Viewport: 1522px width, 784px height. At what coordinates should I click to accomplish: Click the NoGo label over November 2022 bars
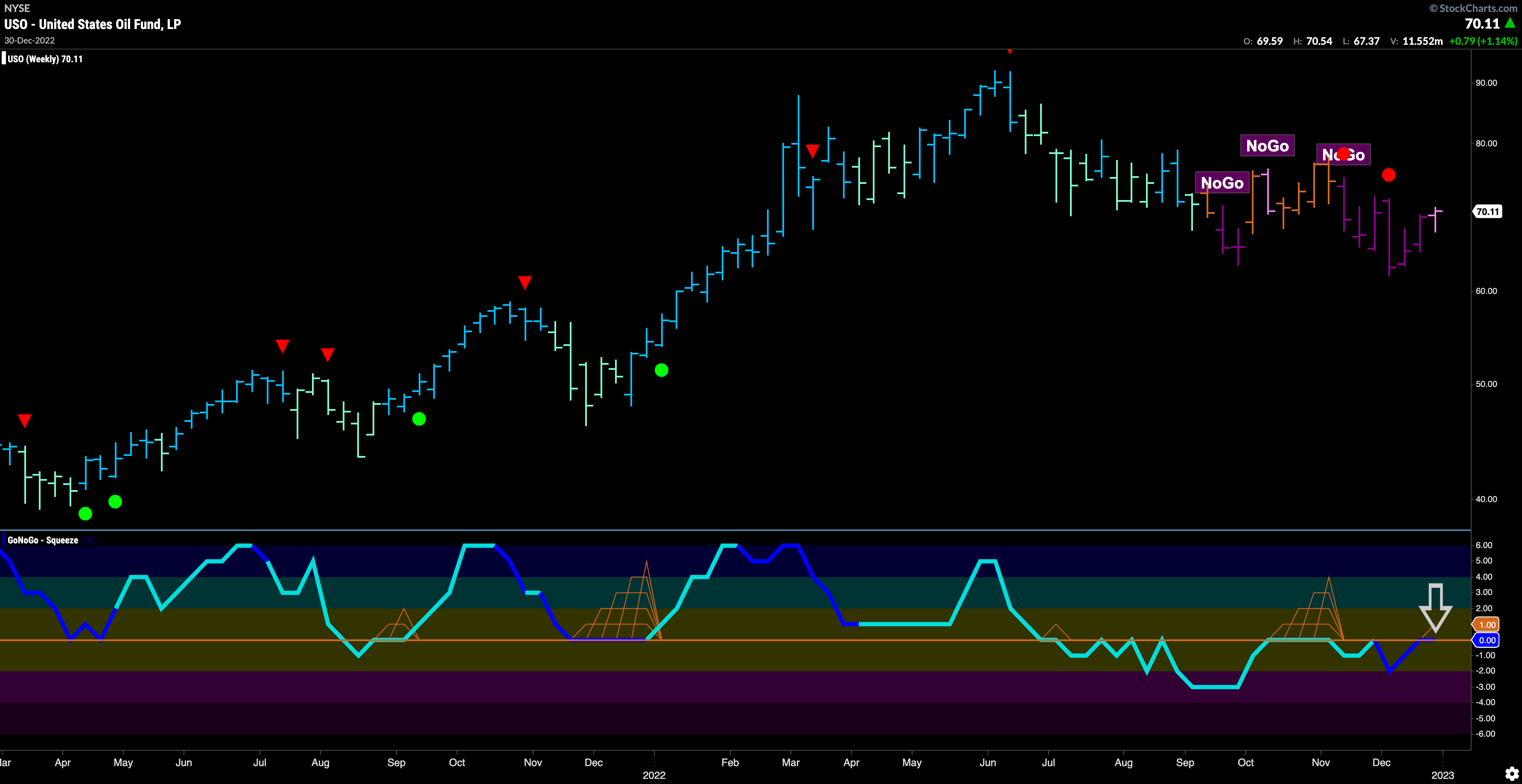click(1343, 155)
